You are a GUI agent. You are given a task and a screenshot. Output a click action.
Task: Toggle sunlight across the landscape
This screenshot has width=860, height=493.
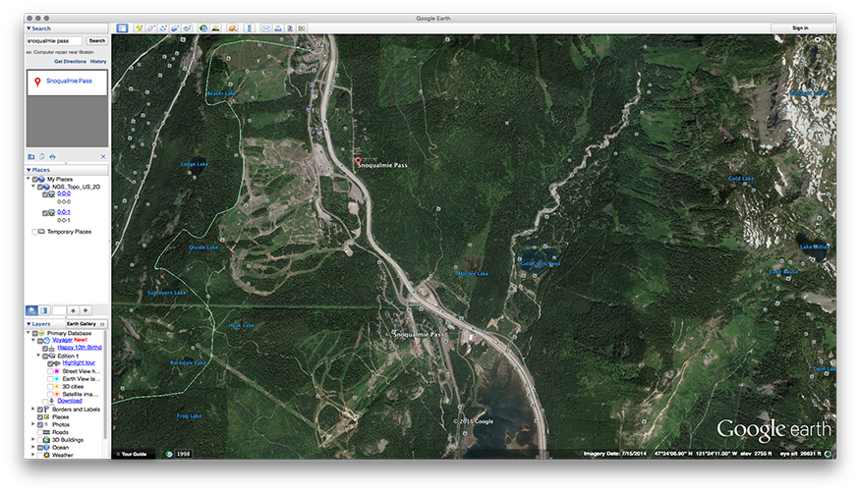(x=216, y=27)
